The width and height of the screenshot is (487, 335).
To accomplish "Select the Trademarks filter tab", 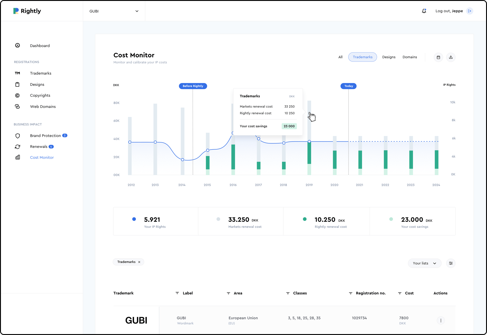I will coord(363,57).
